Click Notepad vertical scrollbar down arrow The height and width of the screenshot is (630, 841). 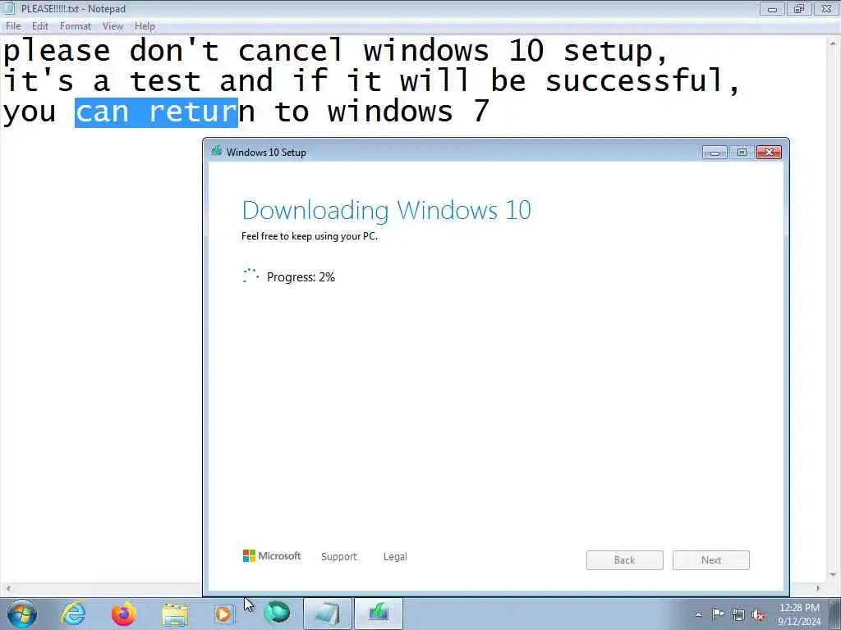point(833,575)
